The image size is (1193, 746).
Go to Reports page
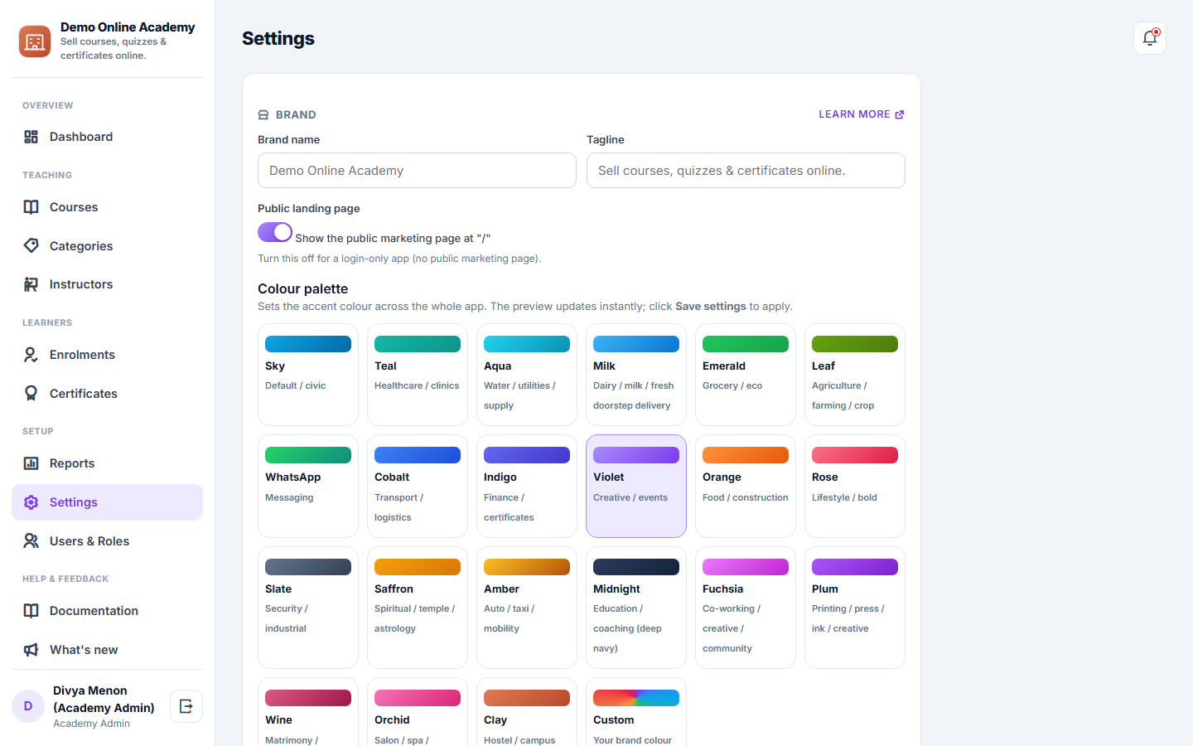pos(107,463)
